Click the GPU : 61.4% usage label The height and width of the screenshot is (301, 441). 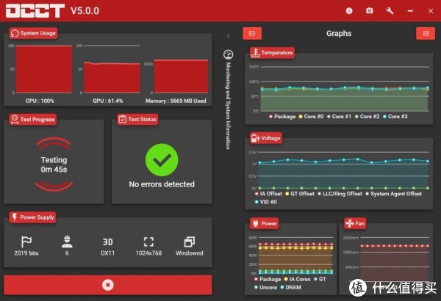(x=108, y=101)
